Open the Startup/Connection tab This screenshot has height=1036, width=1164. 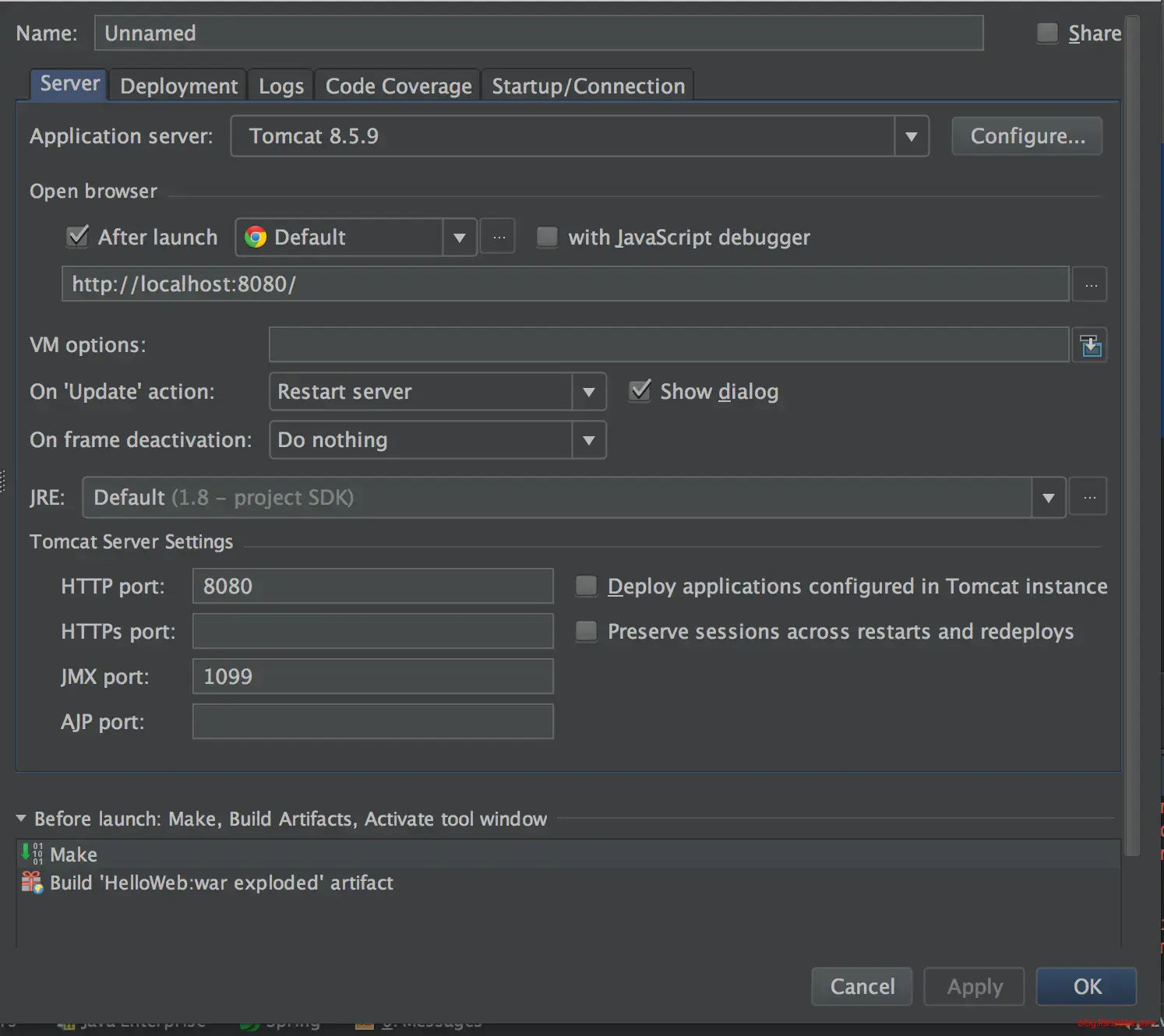588,86
